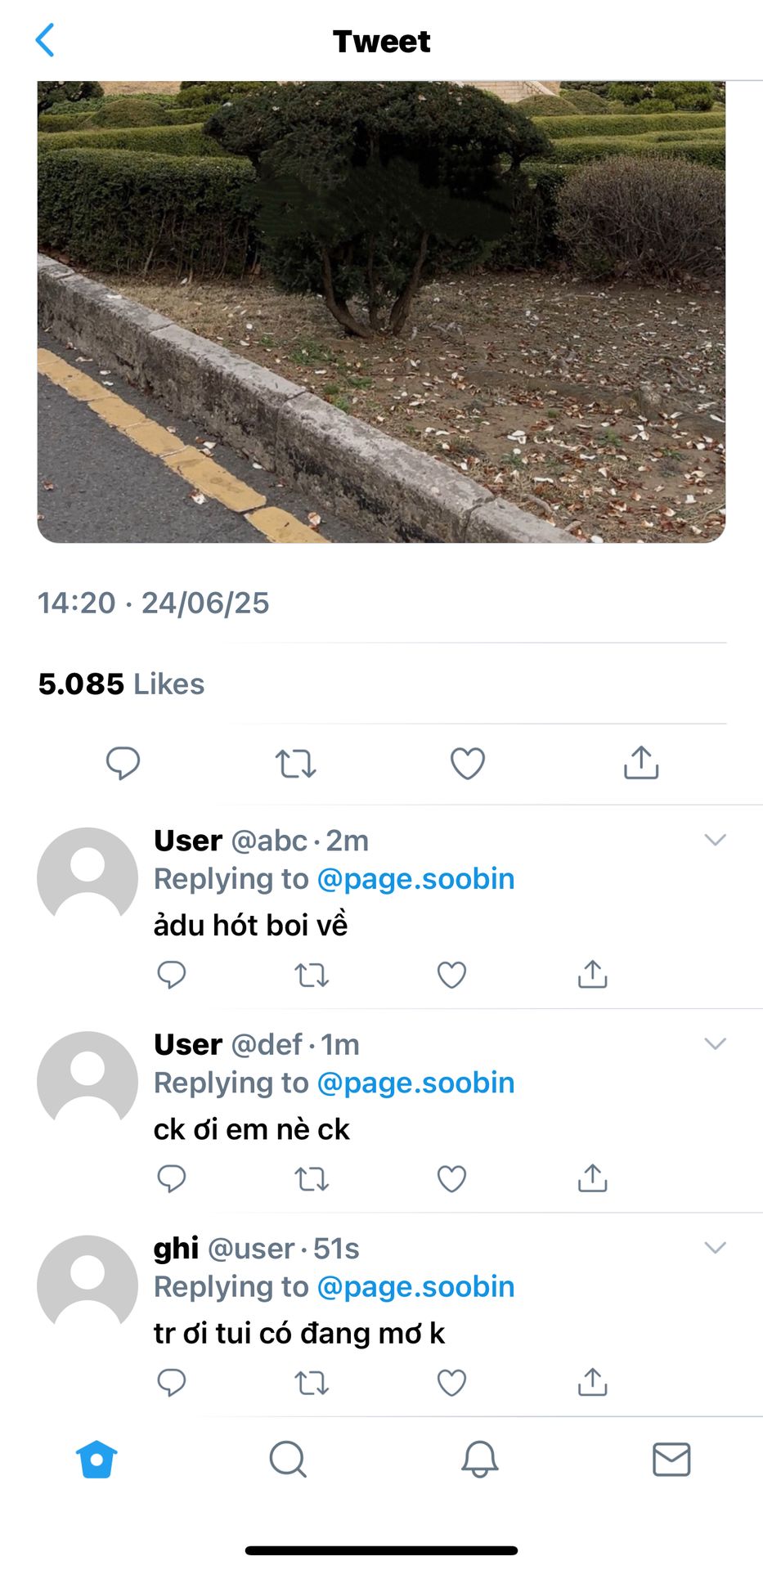This screenshot has width=763, height=1570.
Task: Switch to the Home tab
Action: [x=96, y=1460]
